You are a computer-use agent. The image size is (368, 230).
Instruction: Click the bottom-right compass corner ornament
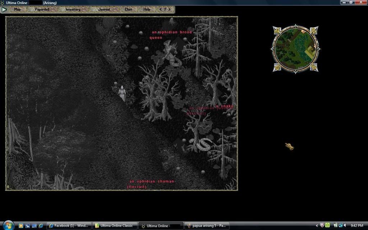[x=314, y=67]
